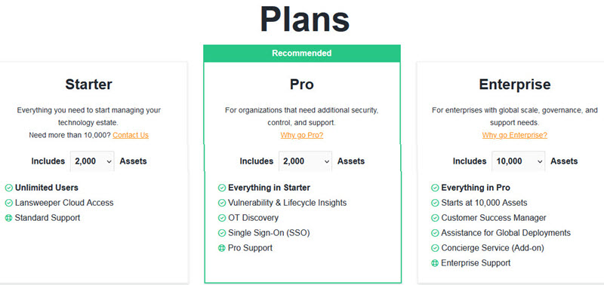Select the Enterprise plan heading
604x285 pixels.
pyautogui.click(x=515, y=84)
